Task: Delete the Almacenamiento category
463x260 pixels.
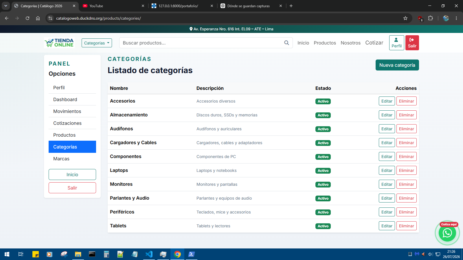Action: pos(407,115)
